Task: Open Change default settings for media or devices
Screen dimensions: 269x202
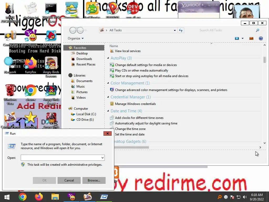Action: (146, 65)
